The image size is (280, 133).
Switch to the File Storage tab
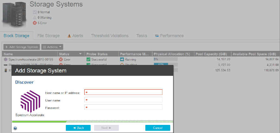tap(48, 36)
